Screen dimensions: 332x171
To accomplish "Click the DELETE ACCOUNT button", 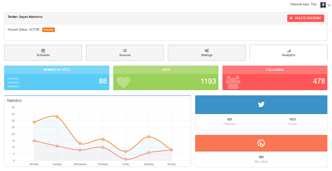I will (305, 18).
